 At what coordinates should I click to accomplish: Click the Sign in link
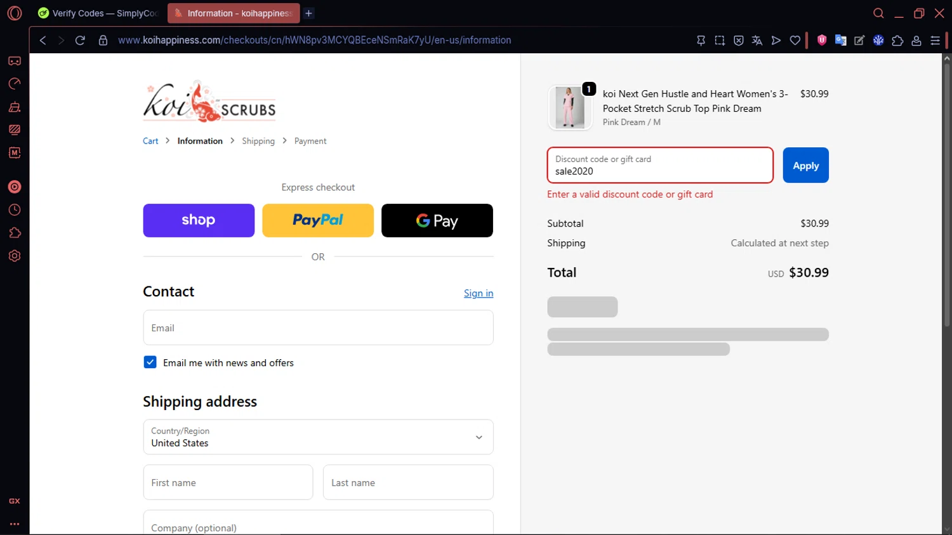point(479,293)
